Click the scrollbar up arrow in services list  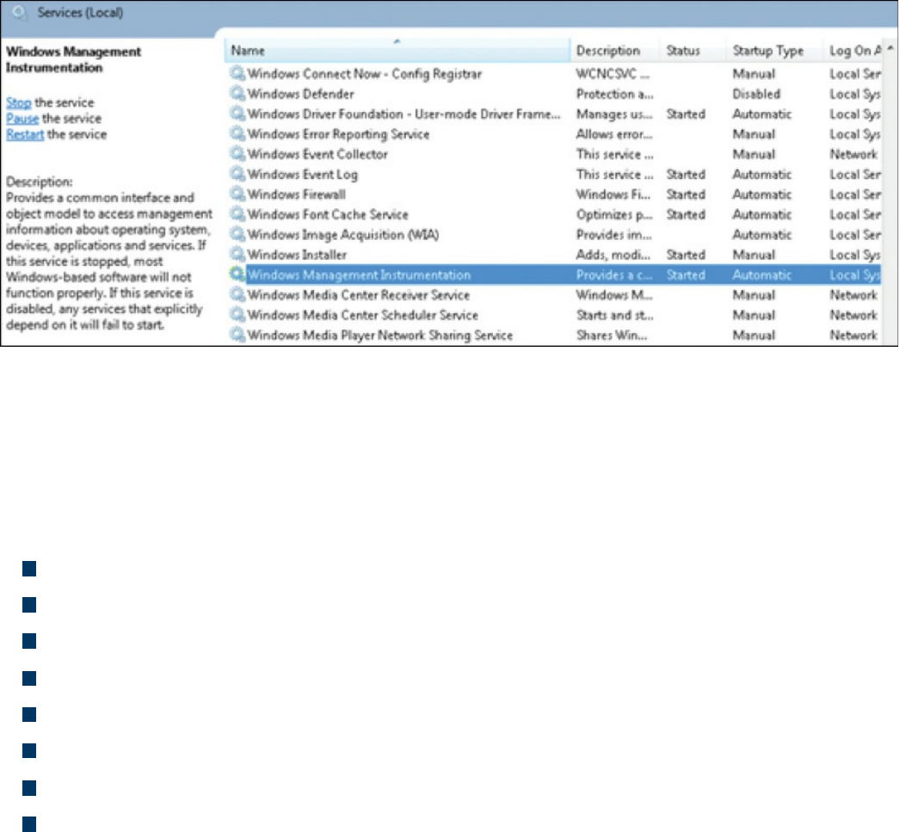pyautogui.click(x=890, y=49)
